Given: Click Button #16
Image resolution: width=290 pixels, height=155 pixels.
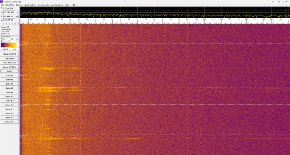Looking at the screenshot, I should (x=9, y=122).
